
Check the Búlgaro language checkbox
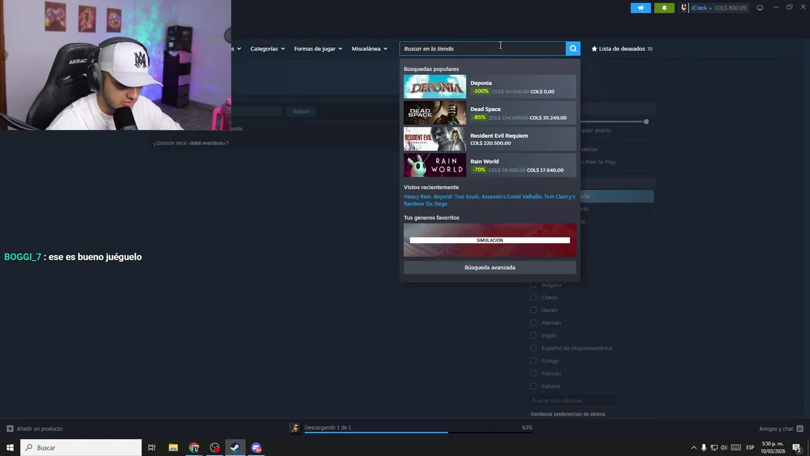coord(533,285)
